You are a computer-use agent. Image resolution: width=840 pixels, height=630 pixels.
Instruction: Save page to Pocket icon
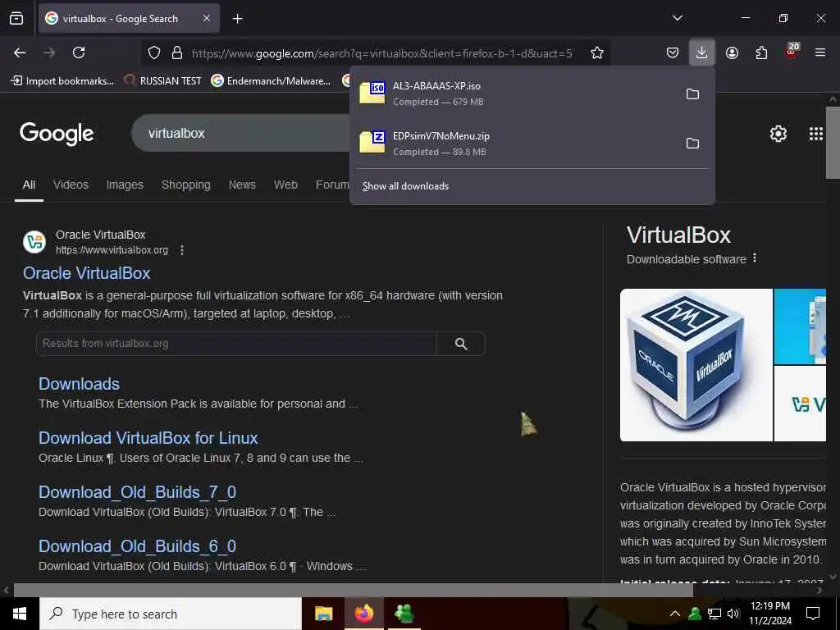pos(673,52)
